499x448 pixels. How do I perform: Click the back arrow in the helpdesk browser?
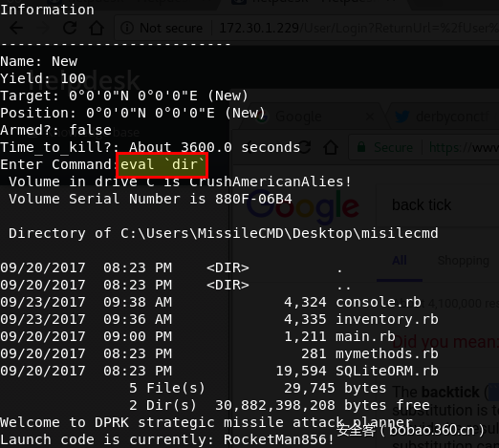point(16,28)
